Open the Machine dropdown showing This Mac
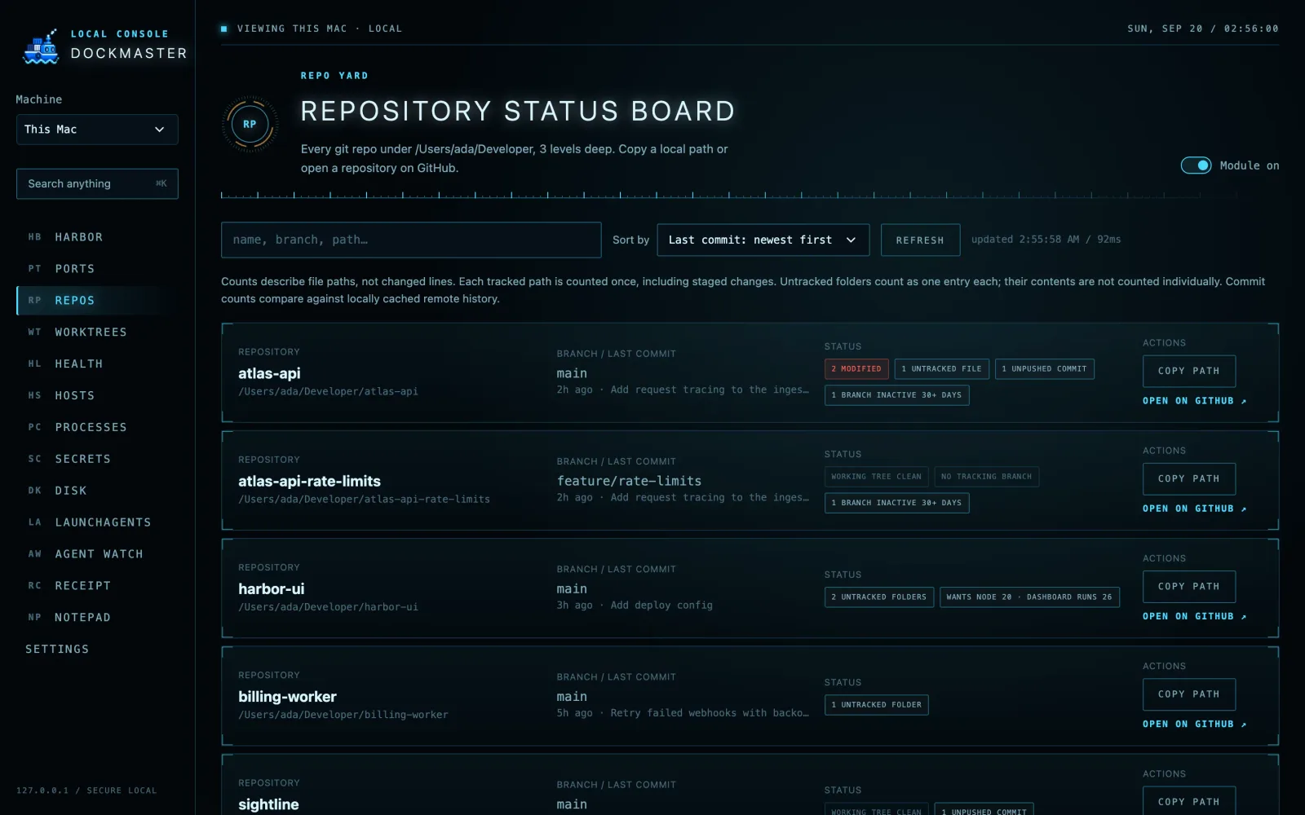 (97, 130)
